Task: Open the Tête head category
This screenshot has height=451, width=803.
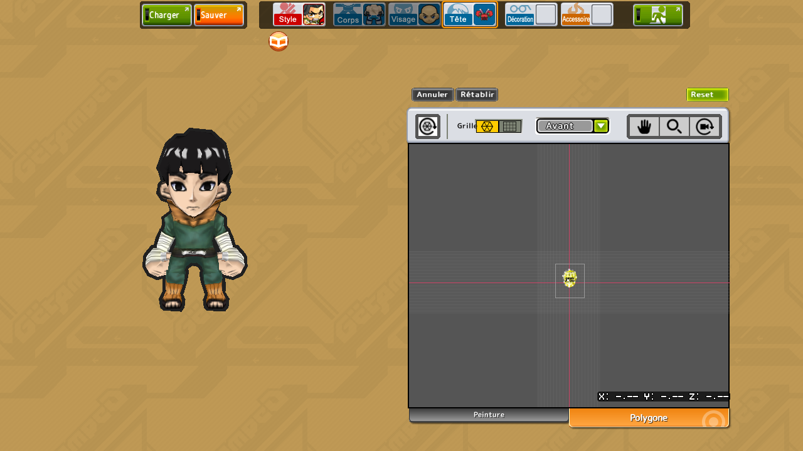Action: [458, 14]
